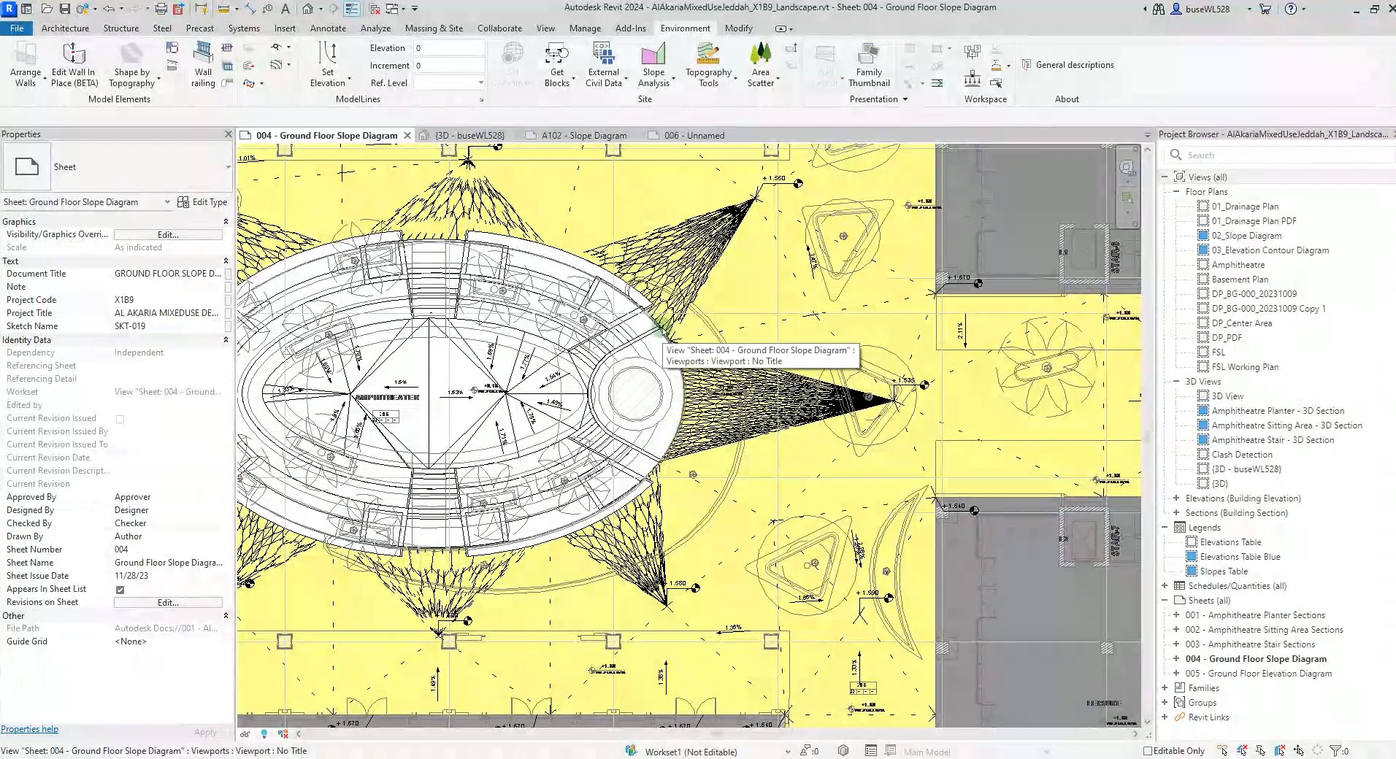Select the Arrange Walls tool
This screenshot has height=759, width=1396.
point(26,64)
